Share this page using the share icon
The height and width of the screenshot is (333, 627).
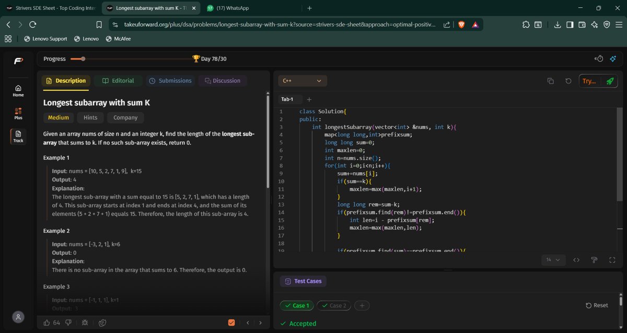pos(447,25)
